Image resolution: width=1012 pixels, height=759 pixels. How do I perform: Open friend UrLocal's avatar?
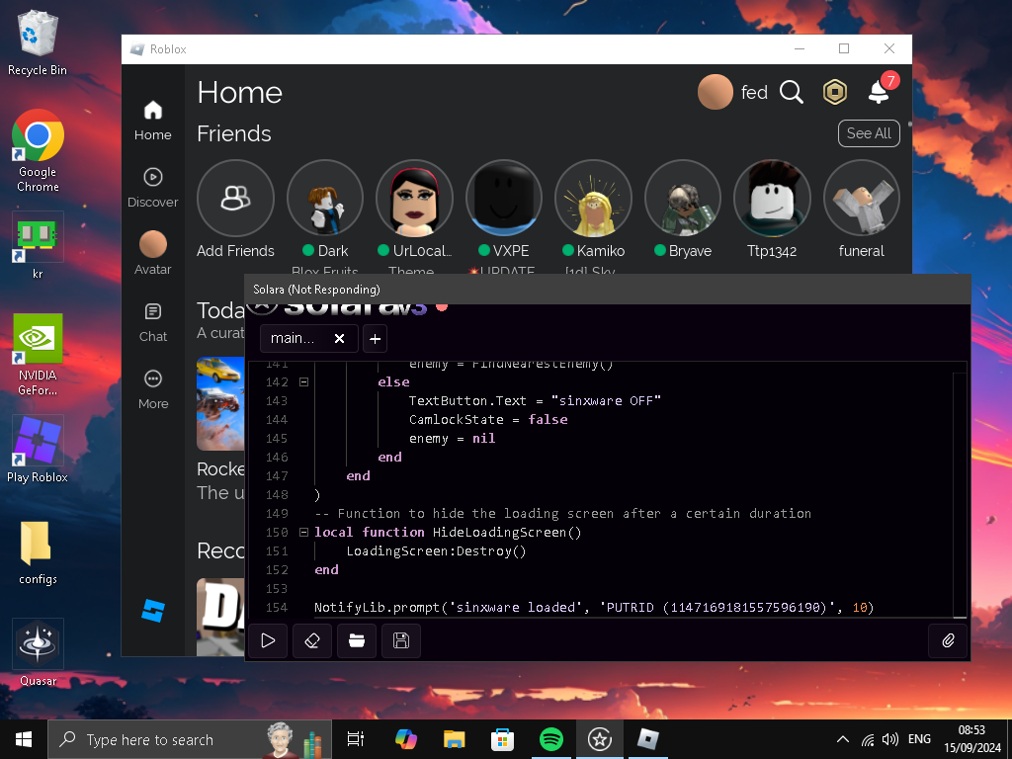(x=414, y=198)
